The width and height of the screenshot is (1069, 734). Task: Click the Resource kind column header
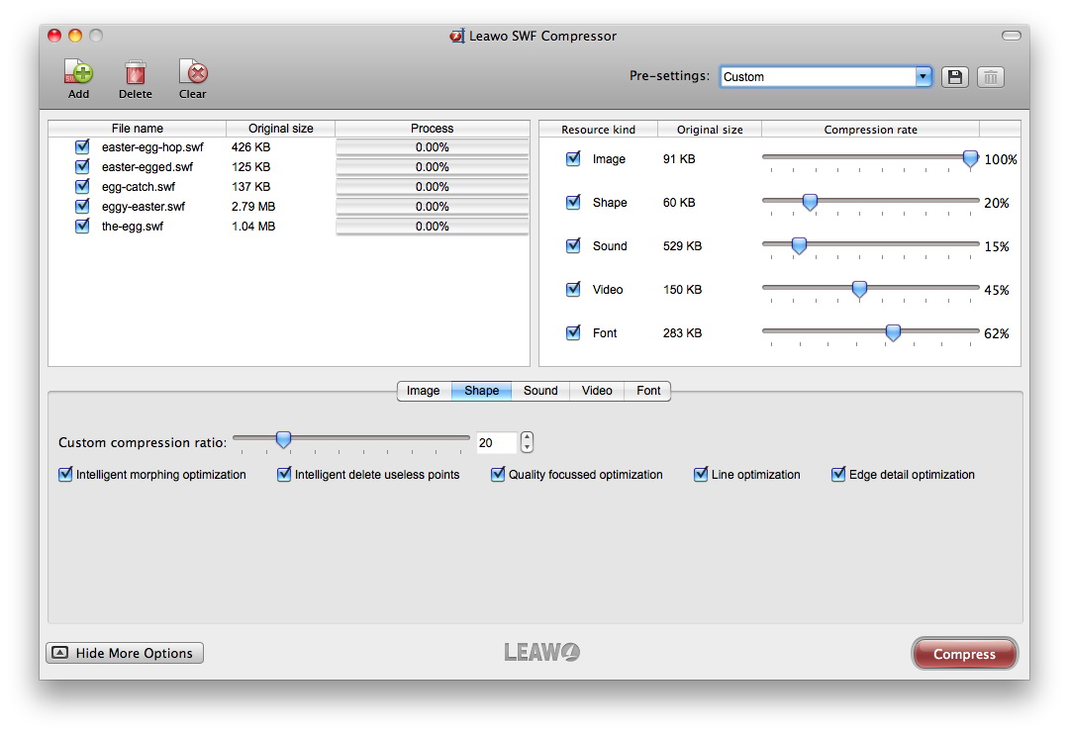[599, 130]
